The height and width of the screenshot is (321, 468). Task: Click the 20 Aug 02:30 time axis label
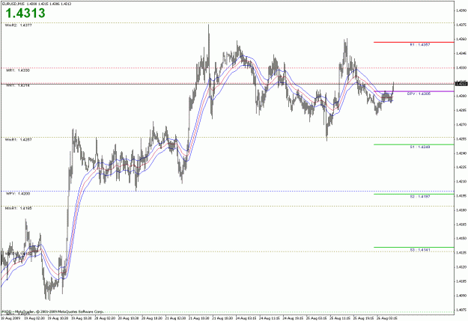(x=105, y=318)
